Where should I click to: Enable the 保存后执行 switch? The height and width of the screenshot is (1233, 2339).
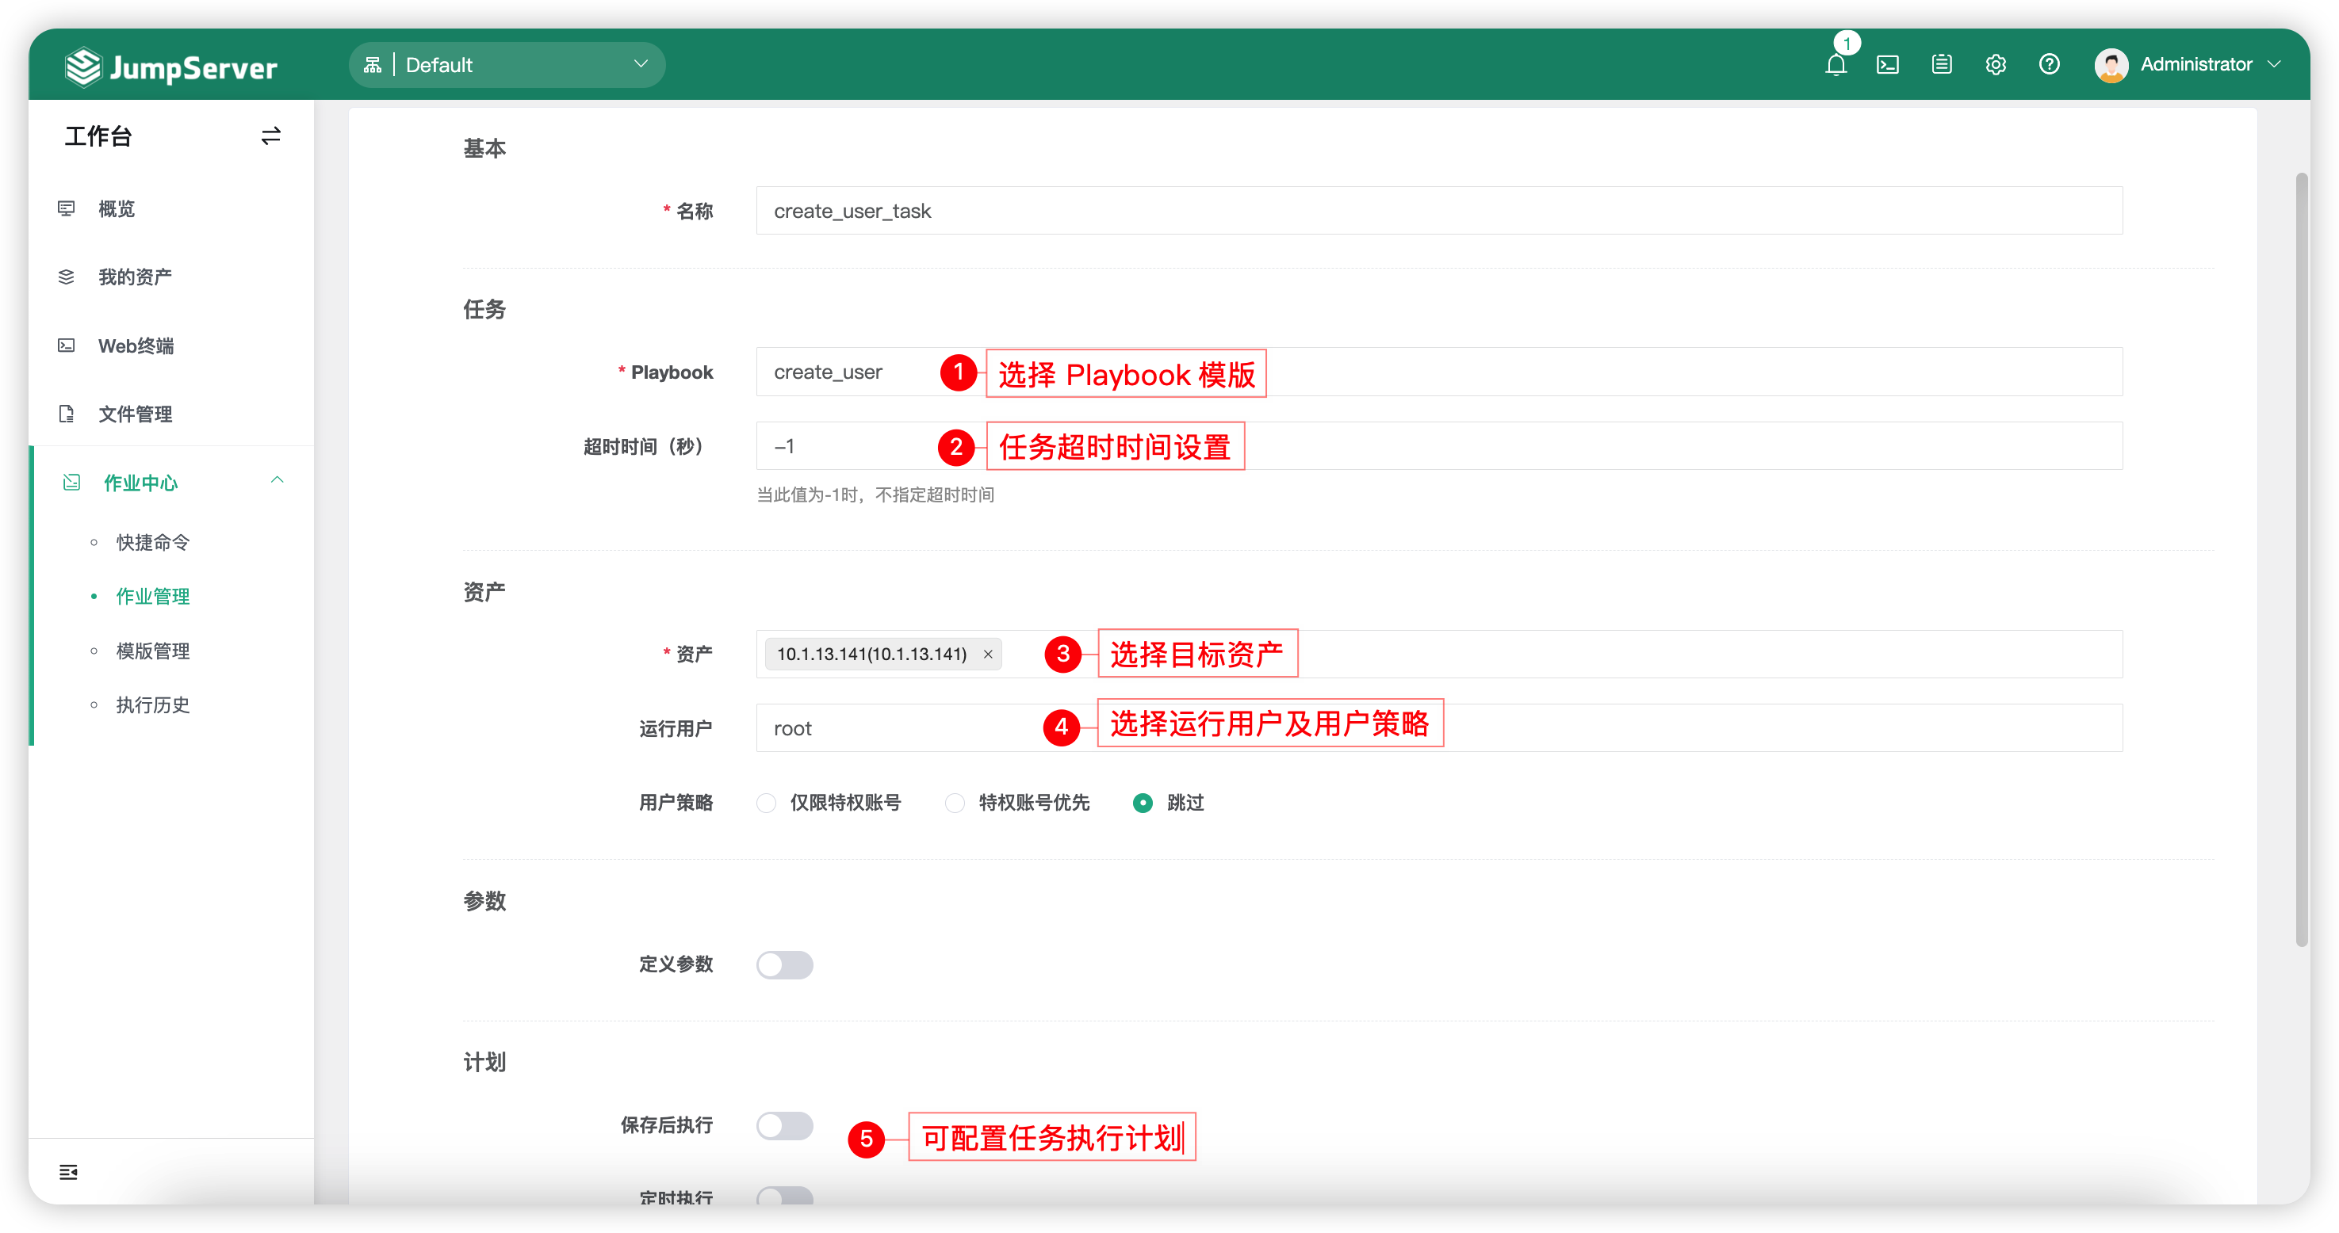(x=784, y=1126)
